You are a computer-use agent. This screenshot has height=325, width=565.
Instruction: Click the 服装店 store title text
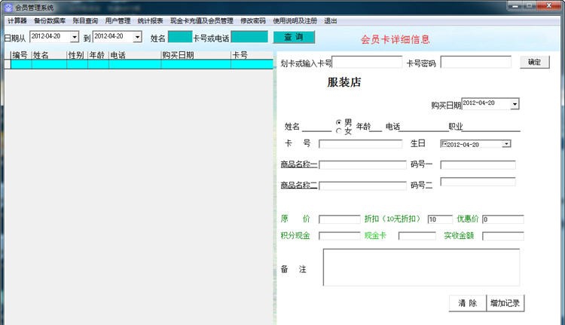[x=344, y=82]
